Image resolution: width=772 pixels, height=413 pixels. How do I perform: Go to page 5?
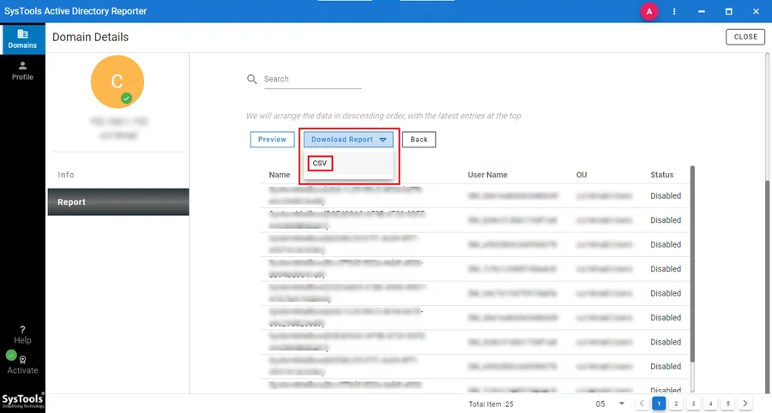tap(727, 404)
